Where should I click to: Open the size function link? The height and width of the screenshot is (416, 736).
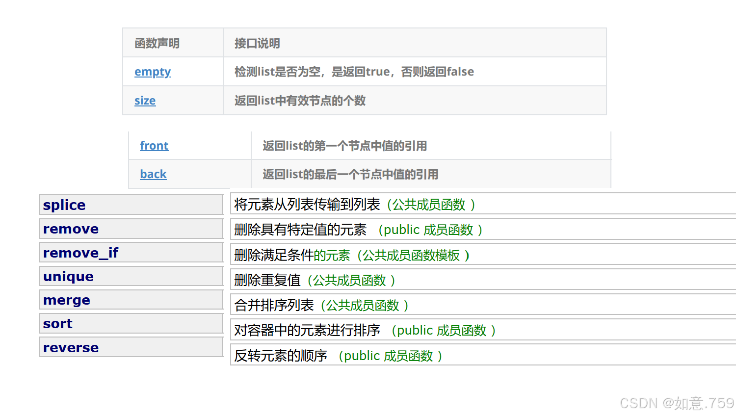click(145, 101)
